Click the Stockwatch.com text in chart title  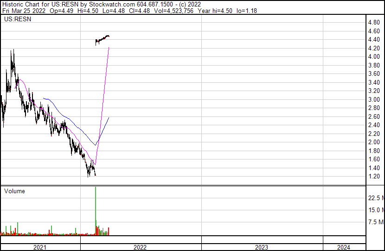(112, 5)
